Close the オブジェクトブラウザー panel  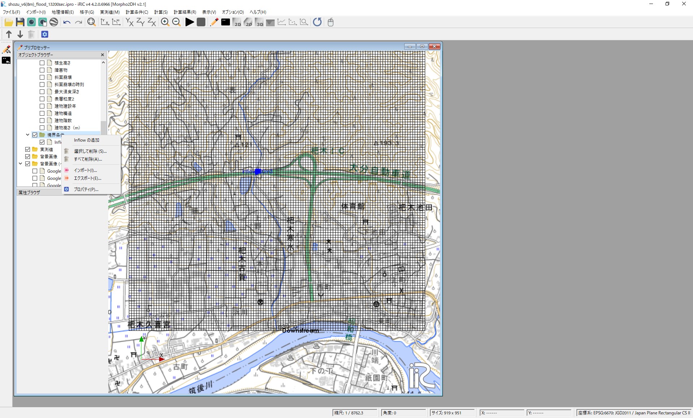tap(103, 55)
